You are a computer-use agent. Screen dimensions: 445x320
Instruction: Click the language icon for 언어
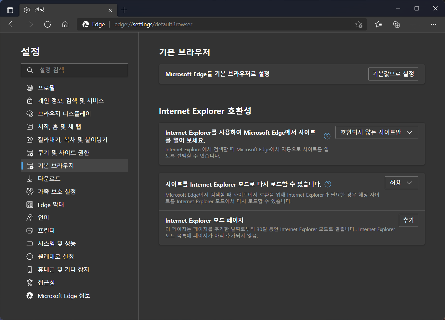(30, 217)
